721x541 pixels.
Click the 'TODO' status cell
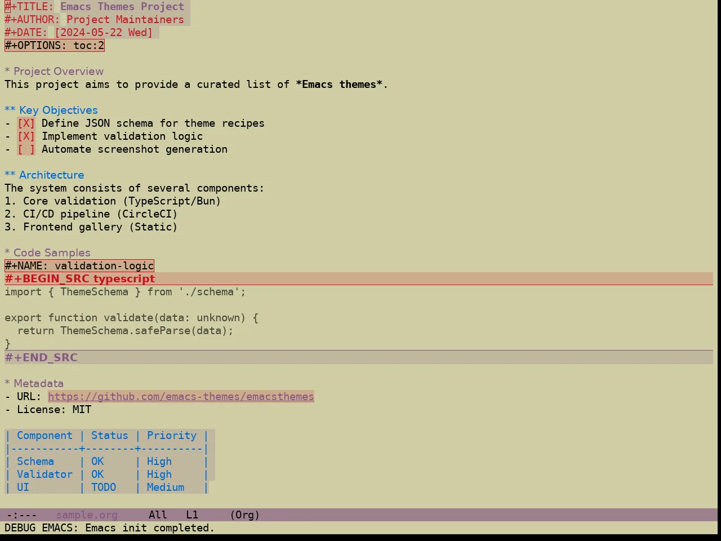coord(104,487)
